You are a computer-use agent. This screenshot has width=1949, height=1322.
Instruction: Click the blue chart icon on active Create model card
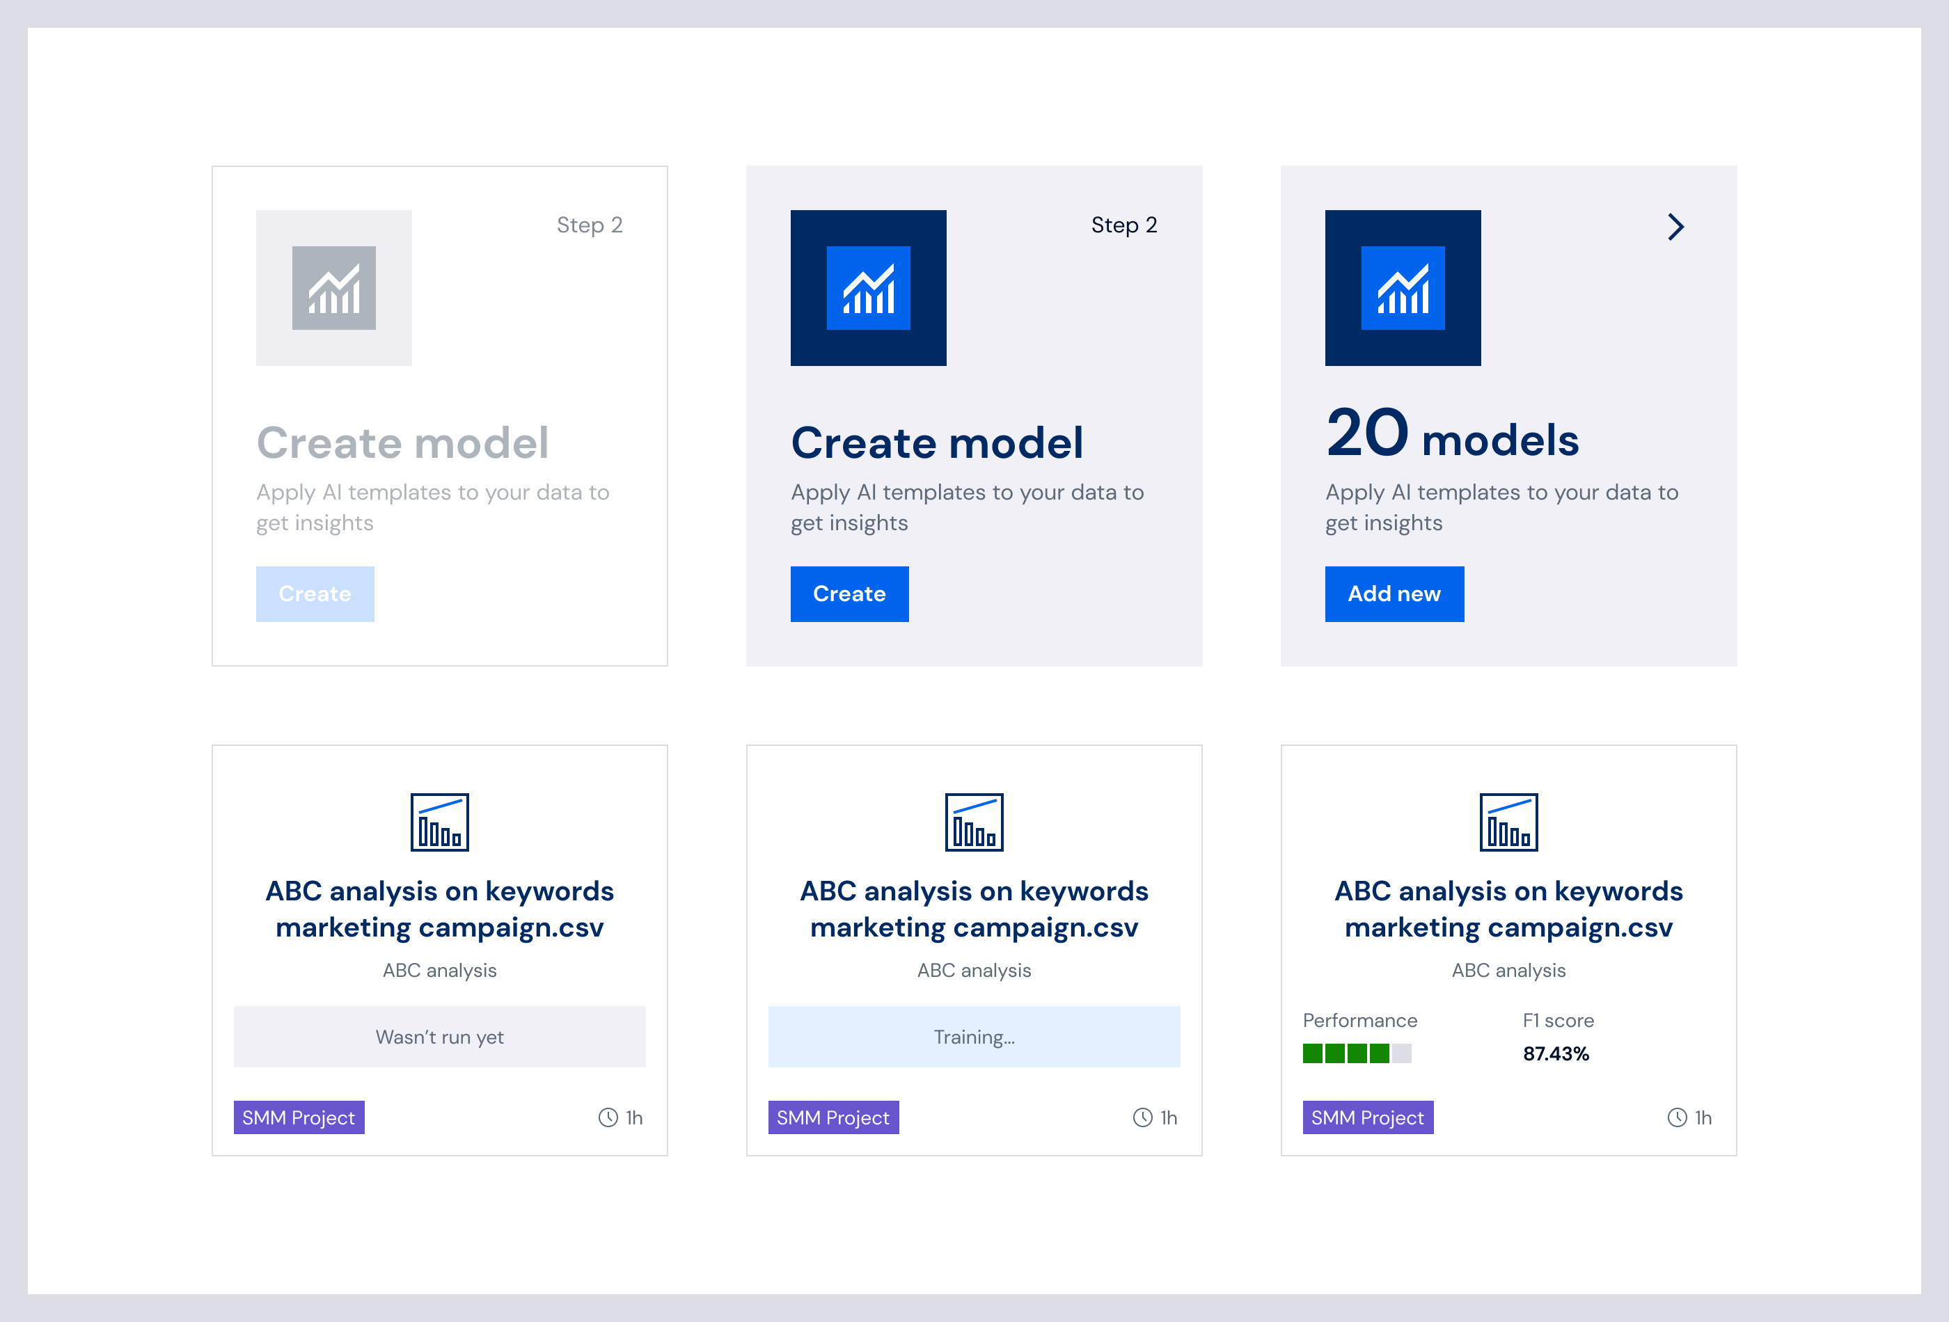pyautogui.click(x=868, y=287)
